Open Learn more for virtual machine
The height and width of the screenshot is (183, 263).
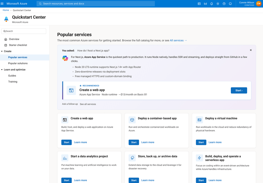[x=215, y=142]
